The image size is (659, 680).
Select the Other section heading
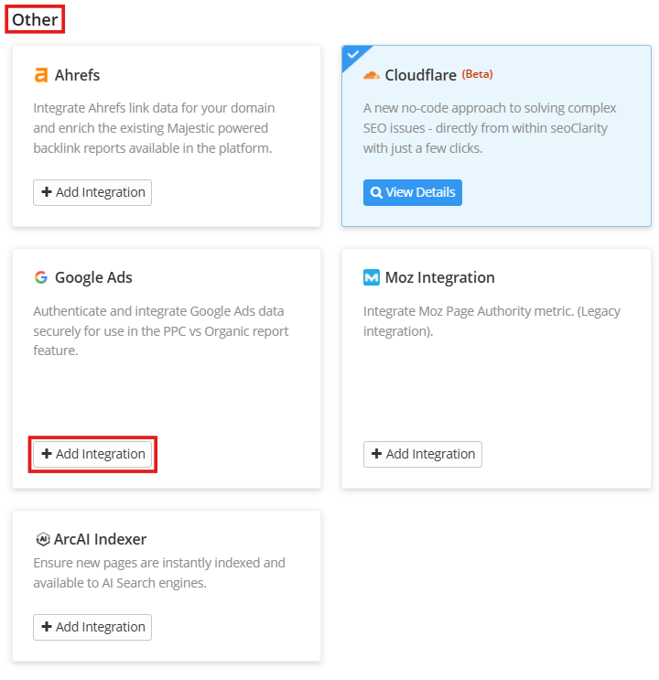35,19
